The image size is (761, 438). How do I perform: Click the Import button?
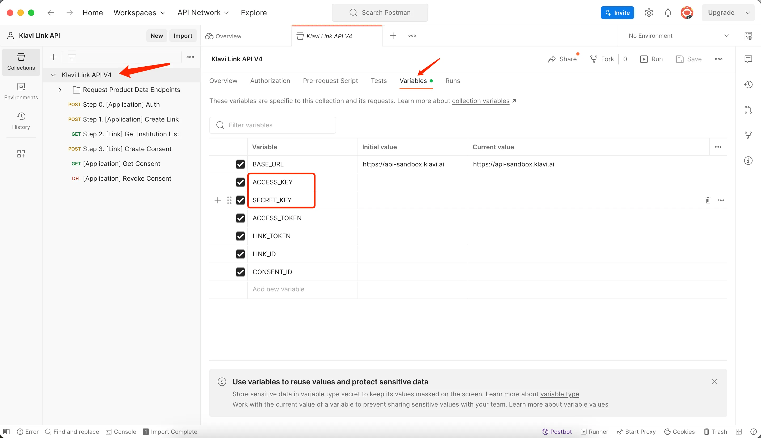pos(183,36)
